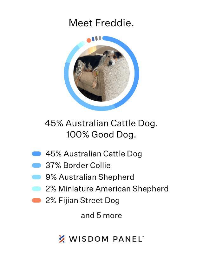Viewport: 203px width, 254px height.
Task: Click the "45% Australian Cattle Dog" legend label
Action: point(94,154)
